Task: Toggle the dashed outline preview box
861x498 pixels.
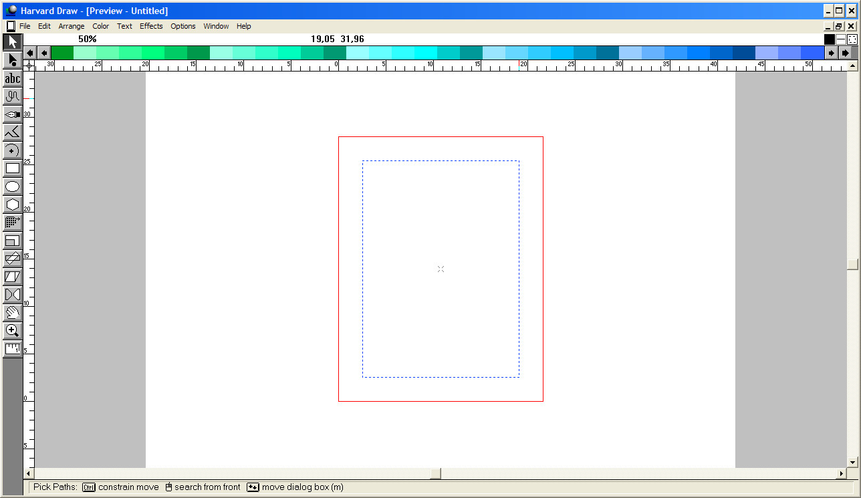Action: click(x=852, y=39)
